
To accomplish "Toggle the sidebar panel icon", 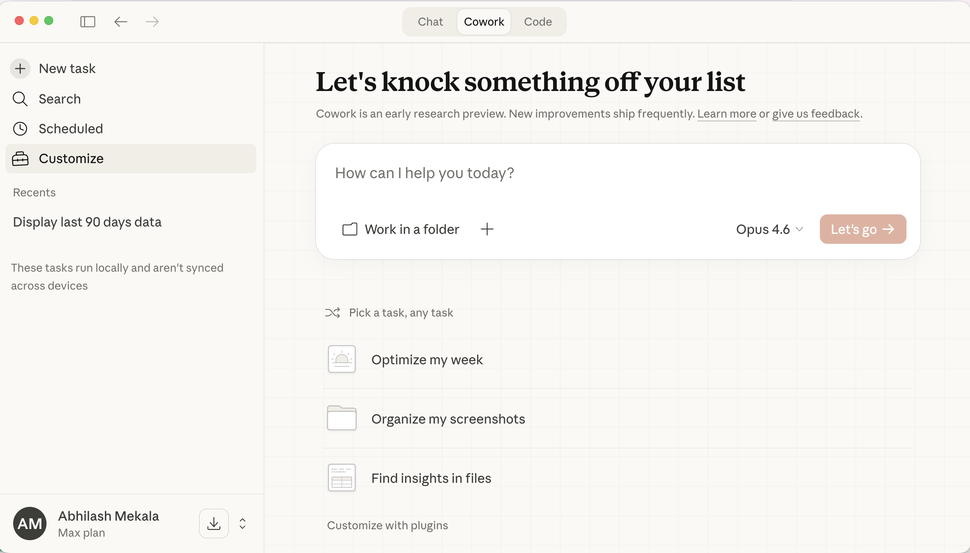I will tap(88, 22).
